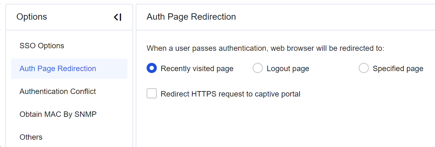Click the Auth Page Redirection panel heading
435x147 pixels.
pos(191,17)
